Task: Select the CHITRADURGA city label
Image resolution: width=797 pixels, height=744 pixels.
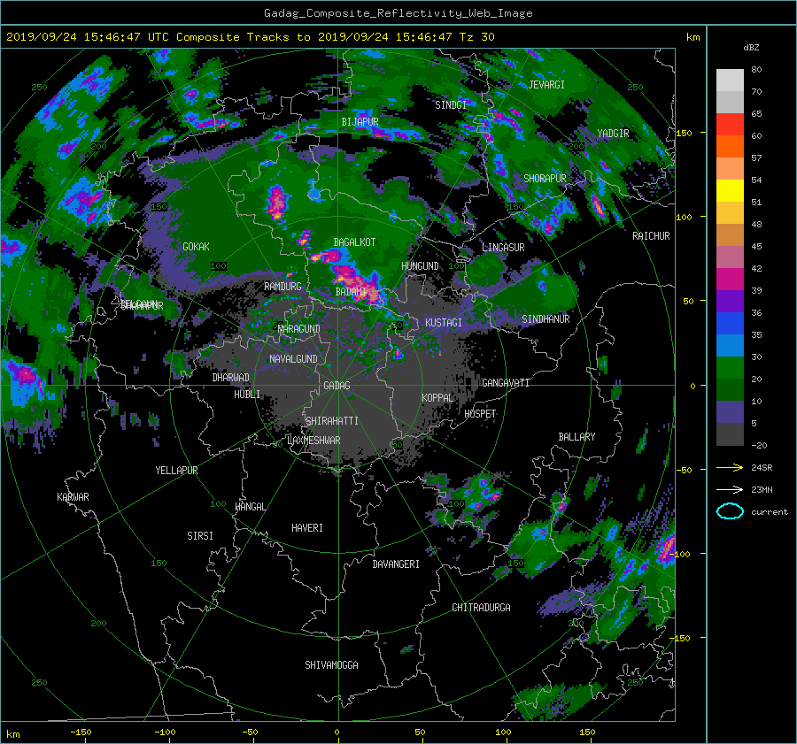Action: (481, 608)
